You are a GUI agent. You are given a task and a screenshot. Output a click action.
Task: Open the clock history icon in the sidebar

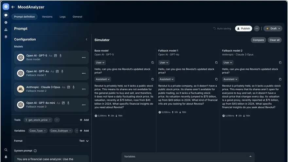coord(6,22)
